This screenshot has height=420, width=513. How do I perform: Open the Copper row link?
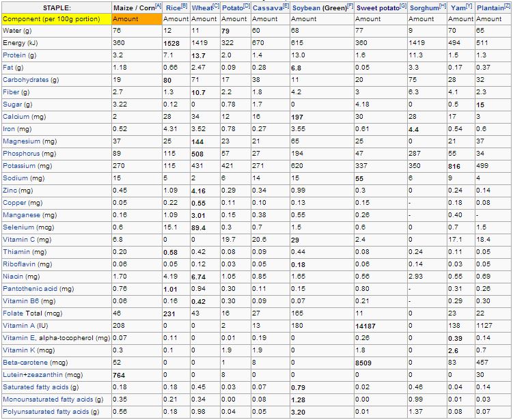14,203
